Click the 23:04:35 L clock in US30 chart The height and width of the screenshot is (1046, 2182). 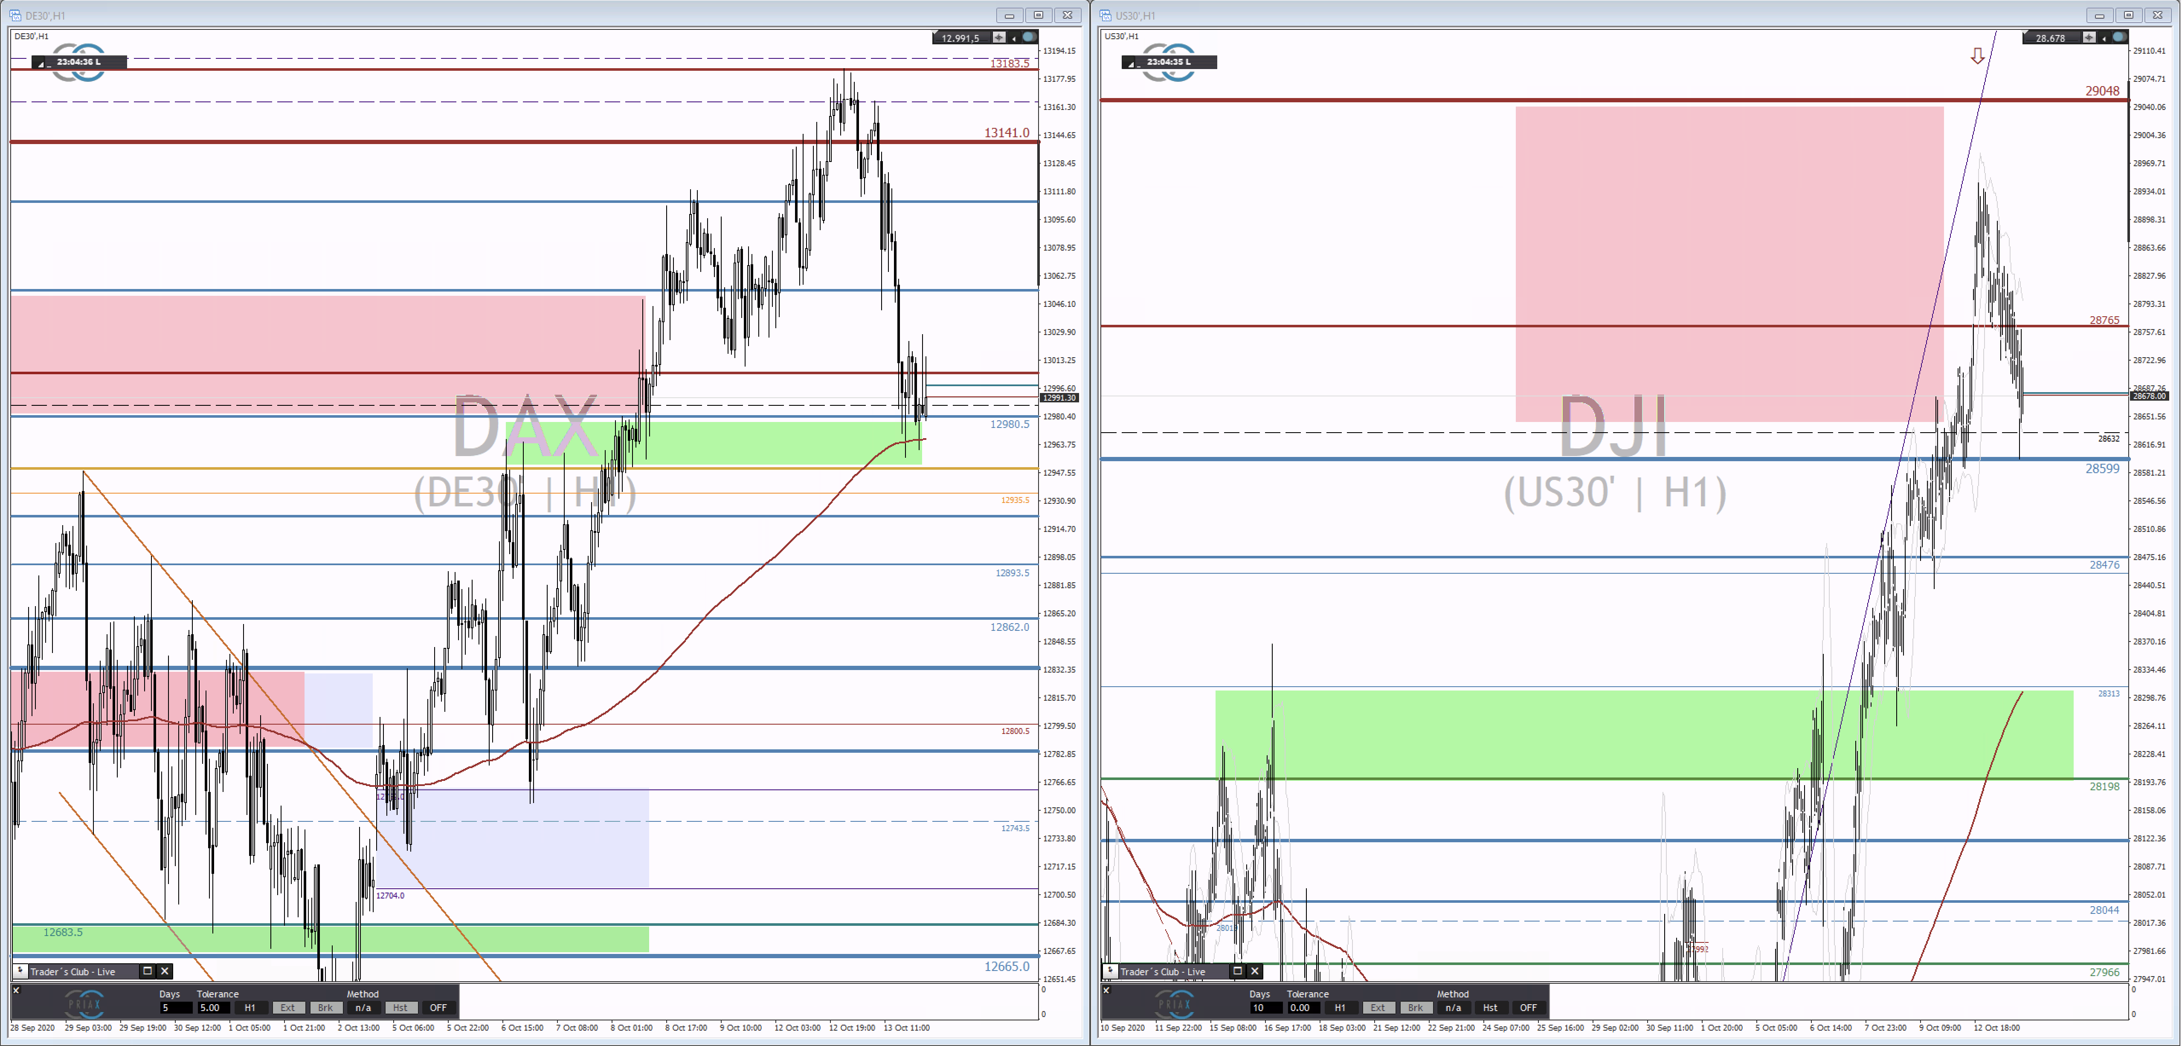[1169, 62]
